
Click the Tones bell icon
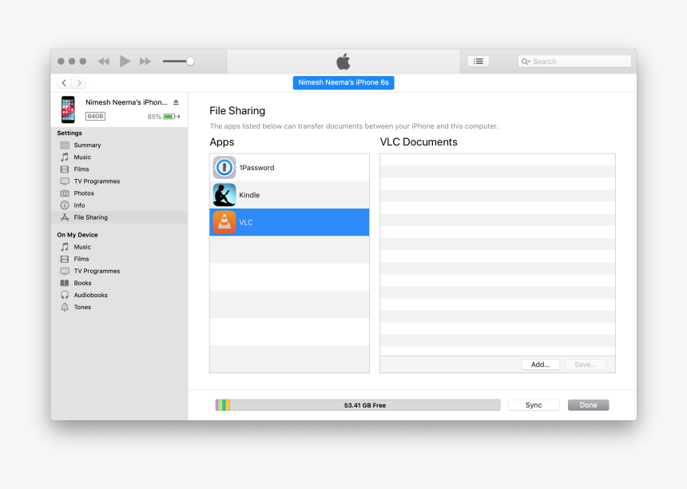tap(65, 307)
